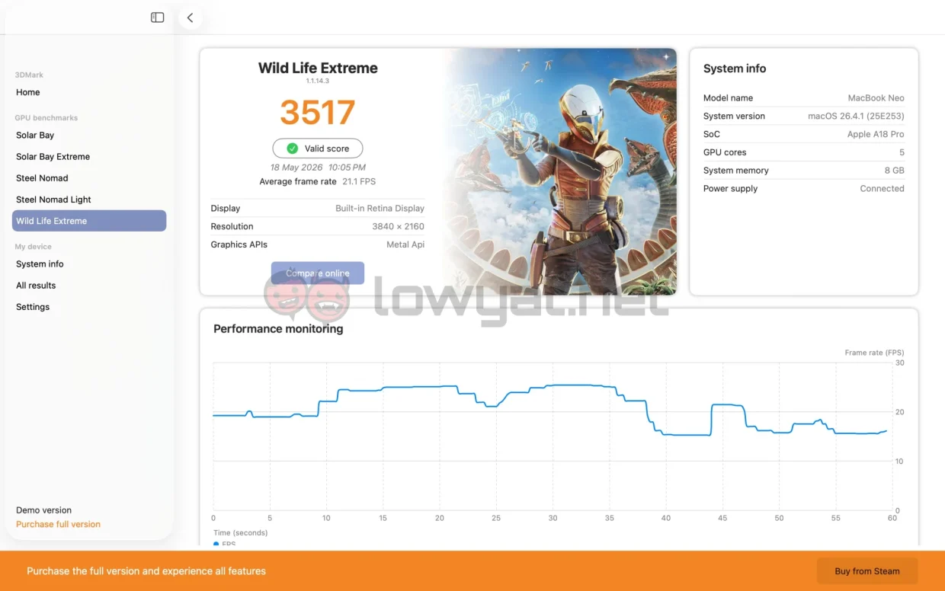Select the Built-in Retina Display value
Screen dimensions: 945x591
380,208
